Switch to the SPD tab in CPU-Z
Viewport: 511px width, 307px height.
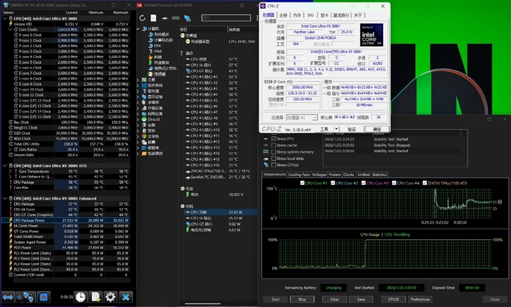point(310,15)
